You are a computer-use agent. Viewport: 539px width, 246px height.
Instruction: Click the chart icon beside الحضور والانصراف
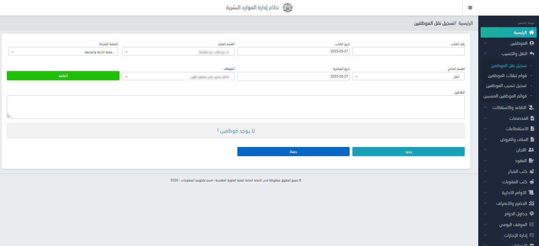[x=531, y=203]
